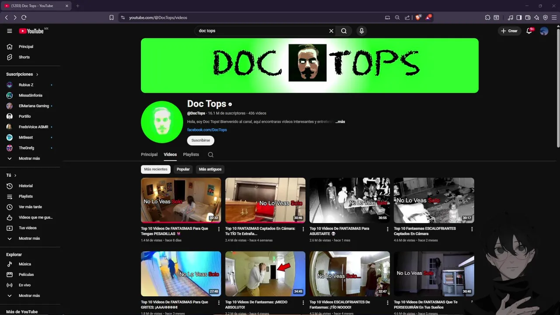Click the browser address bar URL

point(158,17)
